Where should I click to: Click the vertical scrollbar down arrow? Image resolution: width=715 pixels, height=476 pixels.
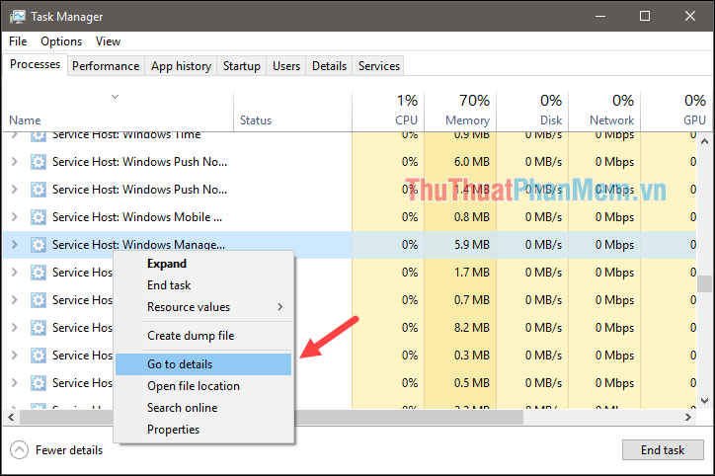(x=704, y=401)
